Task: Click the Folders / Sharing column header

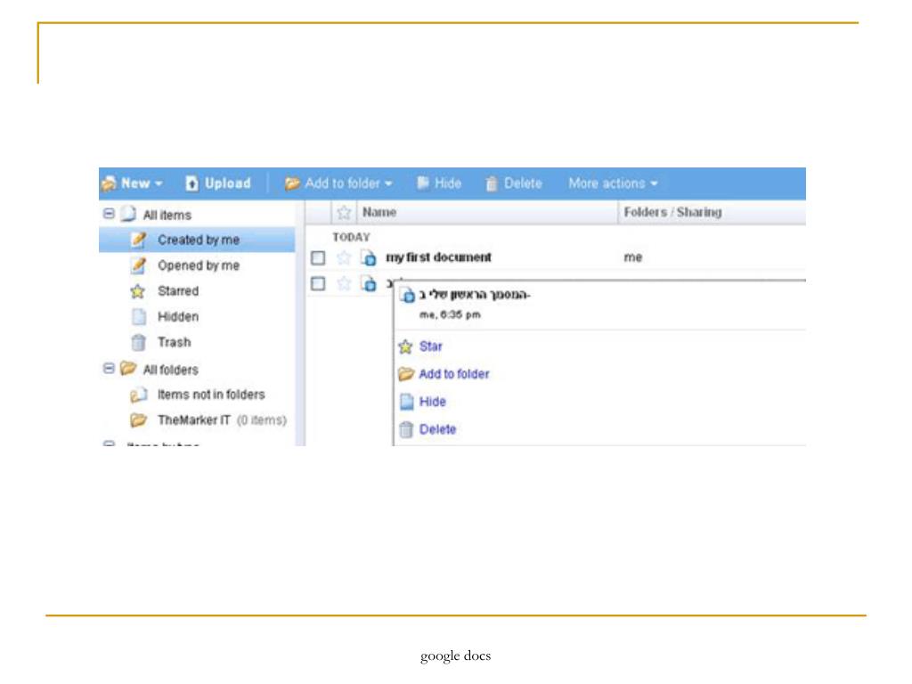Action: click(x=672, y=212)
